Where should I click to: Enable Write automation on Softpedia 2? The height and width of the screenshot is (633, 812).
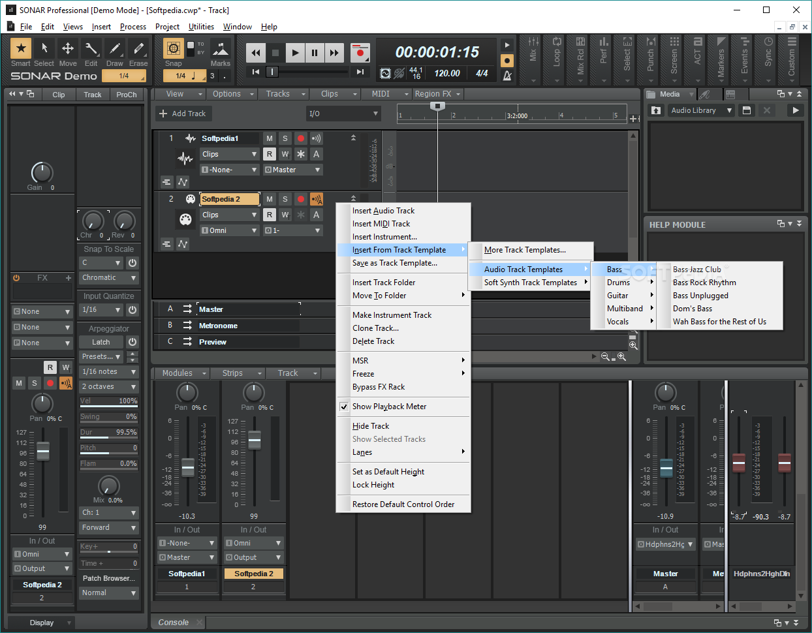click(x=285, y=215)
